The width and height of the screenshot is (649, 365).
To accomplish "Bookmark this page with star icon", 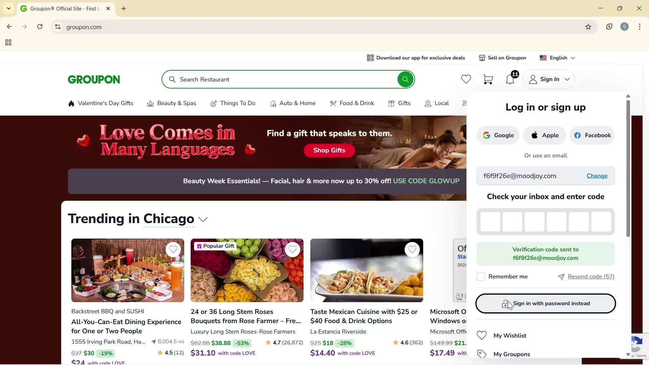I will pyautogui.click(x=588, y=27).
